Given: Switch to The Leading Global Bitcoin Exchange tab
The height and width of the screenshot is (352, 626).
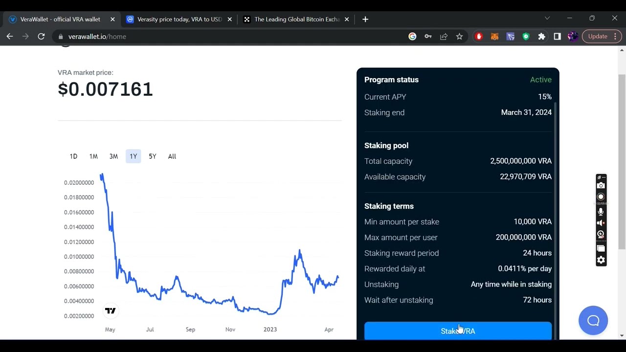Looking at the screenshot, I should 296,19.
